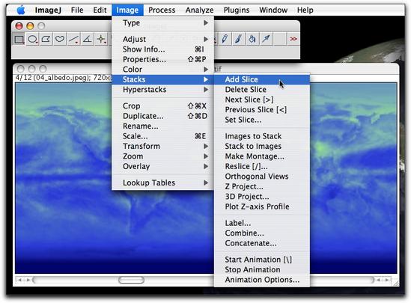Open the Window menu
Viewport: 411px width, 303px height.
pyautogui.click(x=273, y=10)
